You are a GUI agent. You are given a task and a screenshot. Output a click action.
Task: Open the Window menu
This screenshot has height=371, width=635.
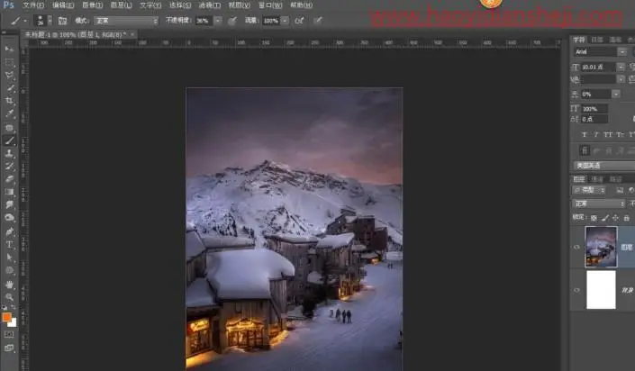pyautogui.click(x=270, y=5)
